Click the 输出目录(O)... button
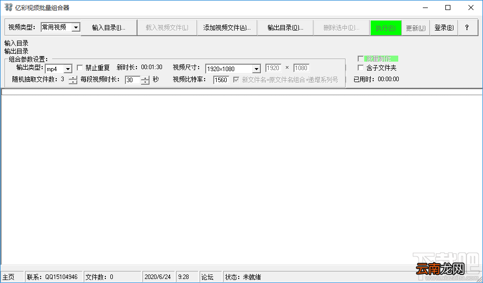The width and height of the screenshot is (483, 283). 285,28
